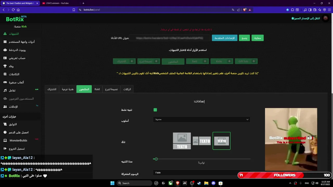
Task: Switch to الاشتراك subscription tab
Action: pyautogui.click(x=52, y=89)
